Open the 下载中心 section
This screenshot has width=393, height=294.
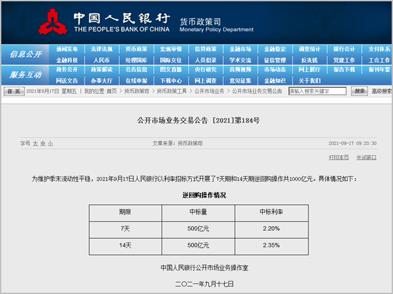click(x=170, y=80)
